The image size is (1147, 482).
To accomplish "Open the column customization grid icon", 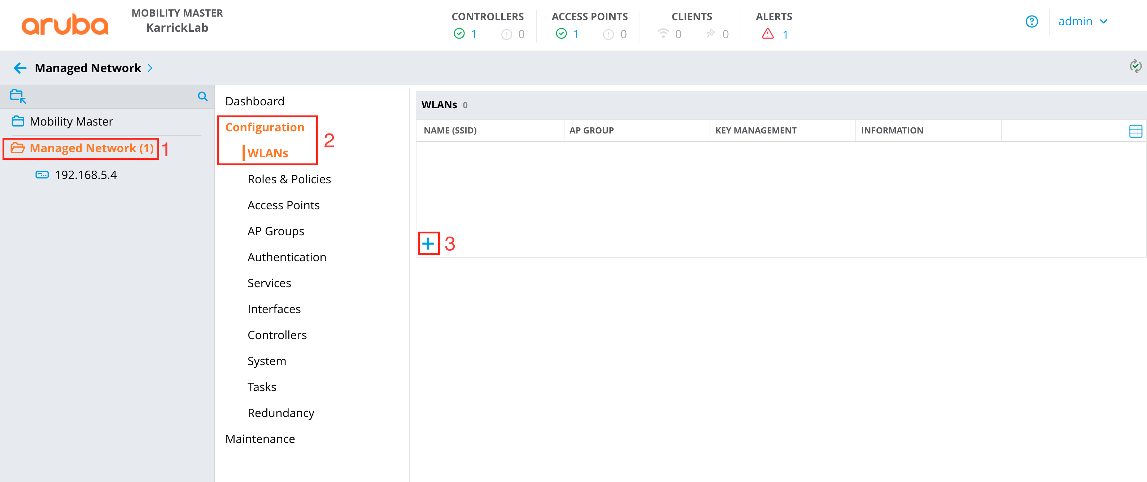I will coord(1135,131).
